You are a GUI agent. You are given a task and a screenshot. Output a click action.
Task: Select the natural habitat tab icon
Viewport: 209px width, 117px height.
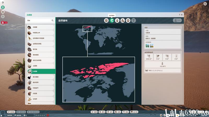pos(112,21)
